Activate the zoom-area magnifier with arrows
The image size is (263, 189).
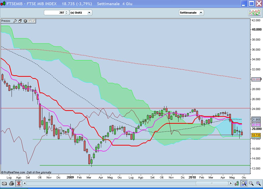point(244,183)
